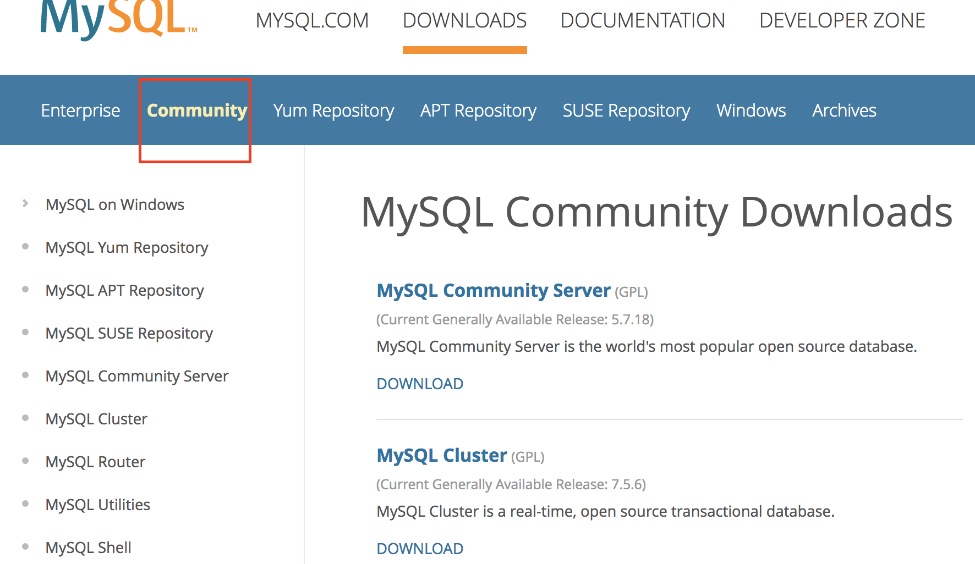Open the APT Repository tab
The image size is (975, 564).
point(478,110)
